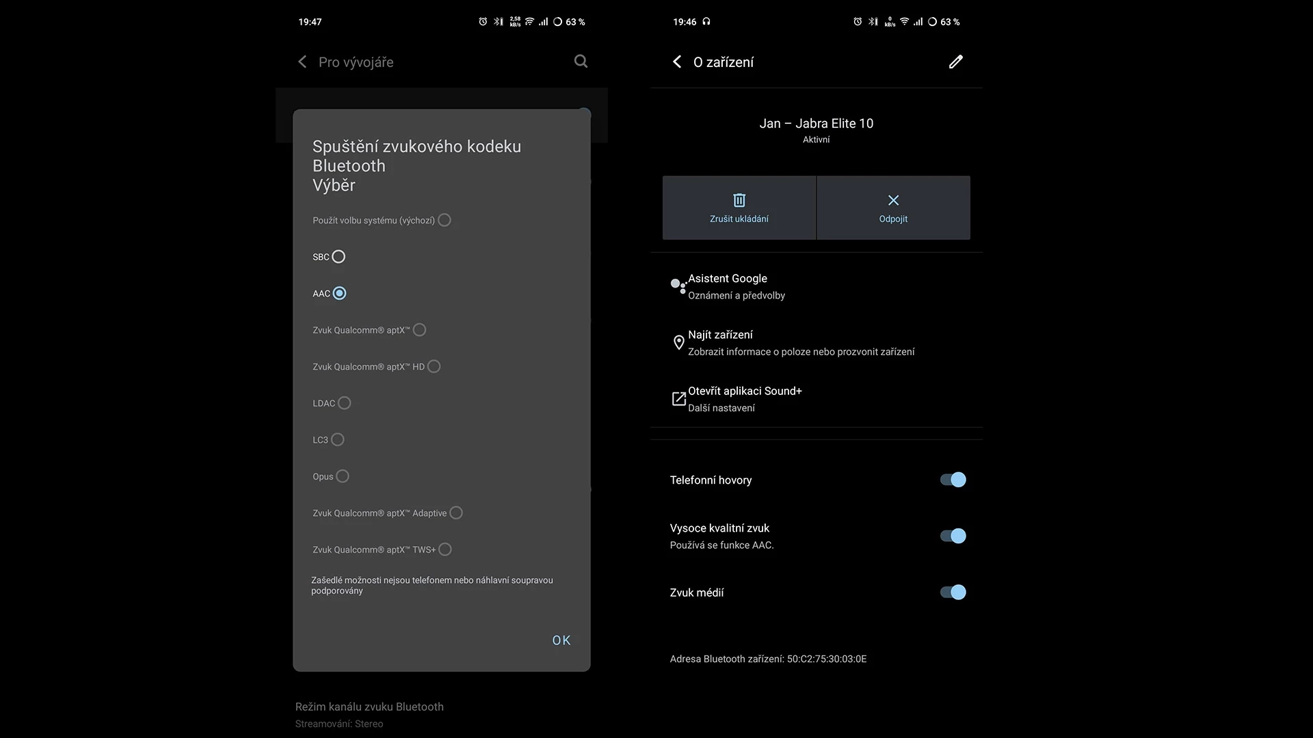The width and height of the screenshot is (1313, 738).
Task: Toggle Telefonní hovory switch
Action: coord(953,480)
